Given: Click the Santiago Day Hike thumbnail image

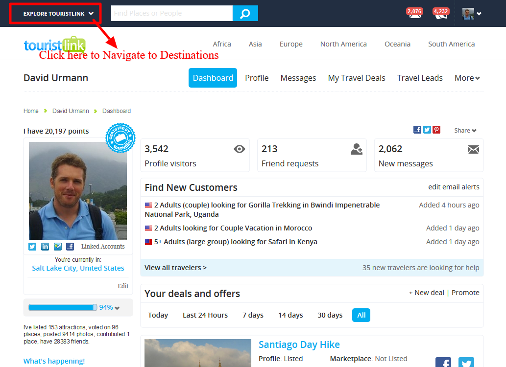Looking at the screenshot, I should [198, 353].
